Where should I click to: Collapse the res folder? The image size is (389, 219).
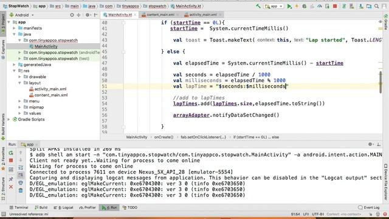15,71
